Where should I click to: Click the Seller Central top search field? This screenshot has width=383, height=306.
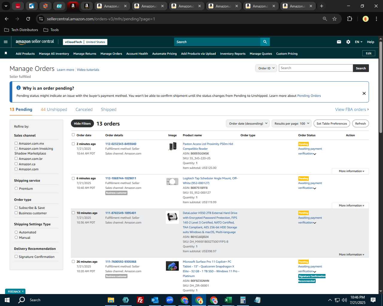[x=217, y=42]
